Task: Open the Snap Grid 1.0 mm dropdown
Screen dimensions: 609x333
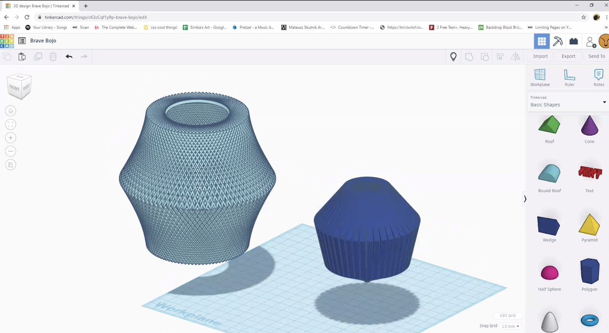Action: click(x=510, y=326)
